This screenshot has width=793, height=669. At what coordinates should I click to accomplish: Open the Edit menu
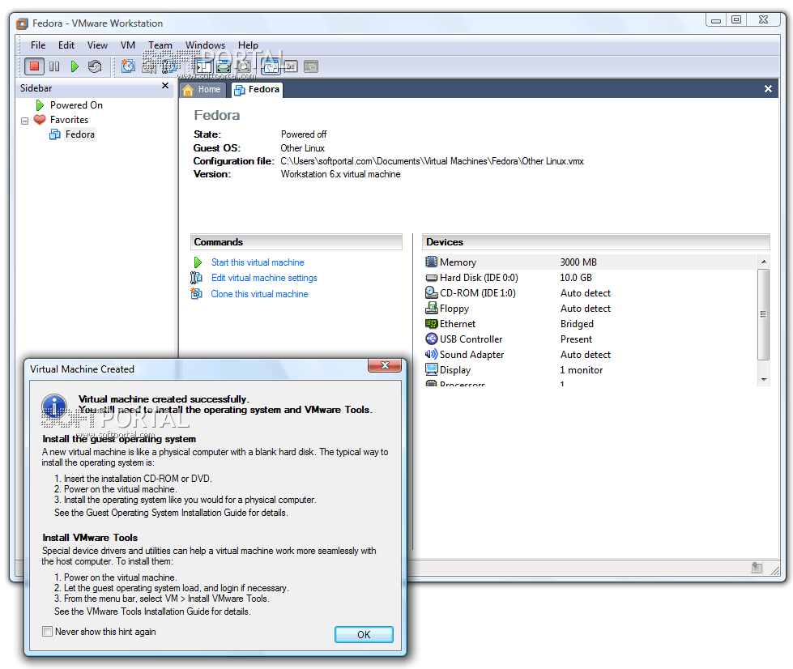[66, 45]
